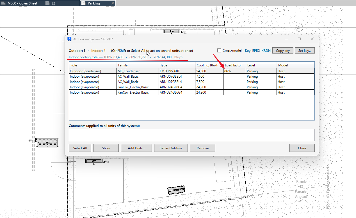
Task: Close AC Link dialog with title bar X
Action: point(312,39)
